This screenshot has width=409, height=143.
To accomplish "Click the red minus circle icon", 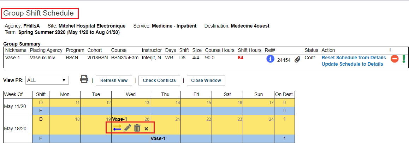I will click(395, 59).
